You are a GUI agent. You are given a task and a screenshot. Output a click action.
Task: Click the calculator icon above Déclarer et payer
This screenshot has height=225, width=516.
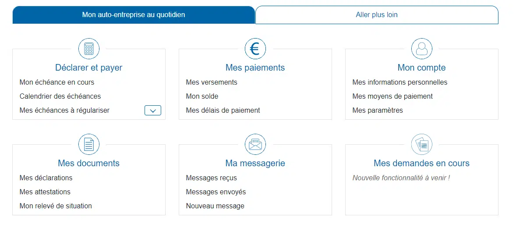tap(89, 49)
